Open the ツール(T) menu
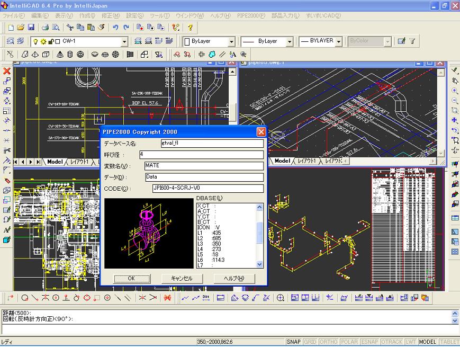The height and width of the screenshot is (347, 460). tap(159, 15)
